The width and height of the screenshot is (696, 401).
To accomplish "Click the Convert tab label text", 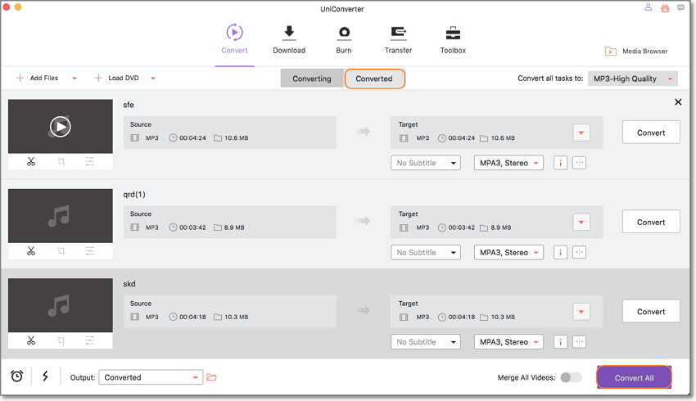I will click(x=234, y=51).
